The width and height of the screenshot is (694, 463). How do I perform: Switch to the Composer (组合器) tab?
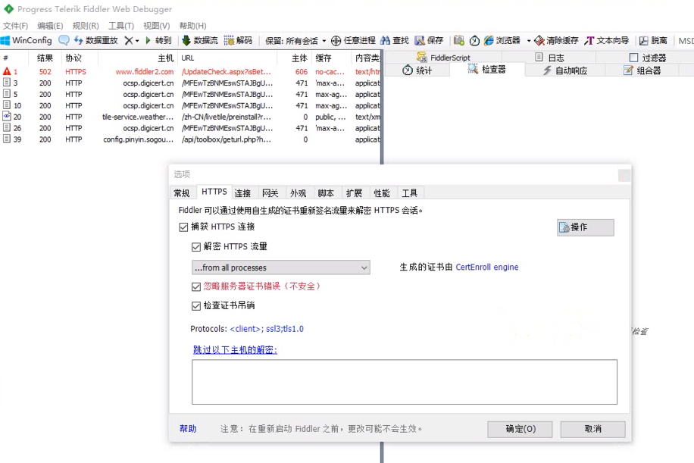(x=642, y=70)
